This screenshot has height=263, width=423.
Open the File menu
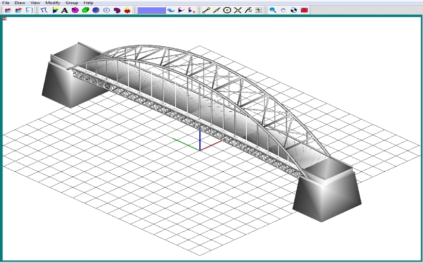(6, 3)
